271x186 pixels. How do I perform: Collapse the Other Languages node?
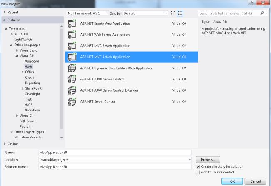(11, 45)
